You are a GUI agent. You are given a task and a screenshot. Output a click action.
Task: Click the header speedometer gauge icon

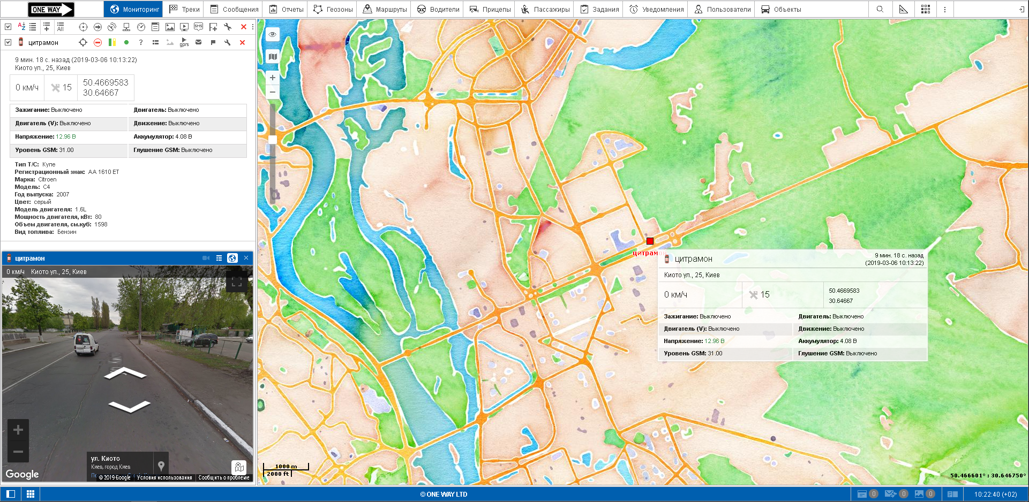click(x=141, y=27)
